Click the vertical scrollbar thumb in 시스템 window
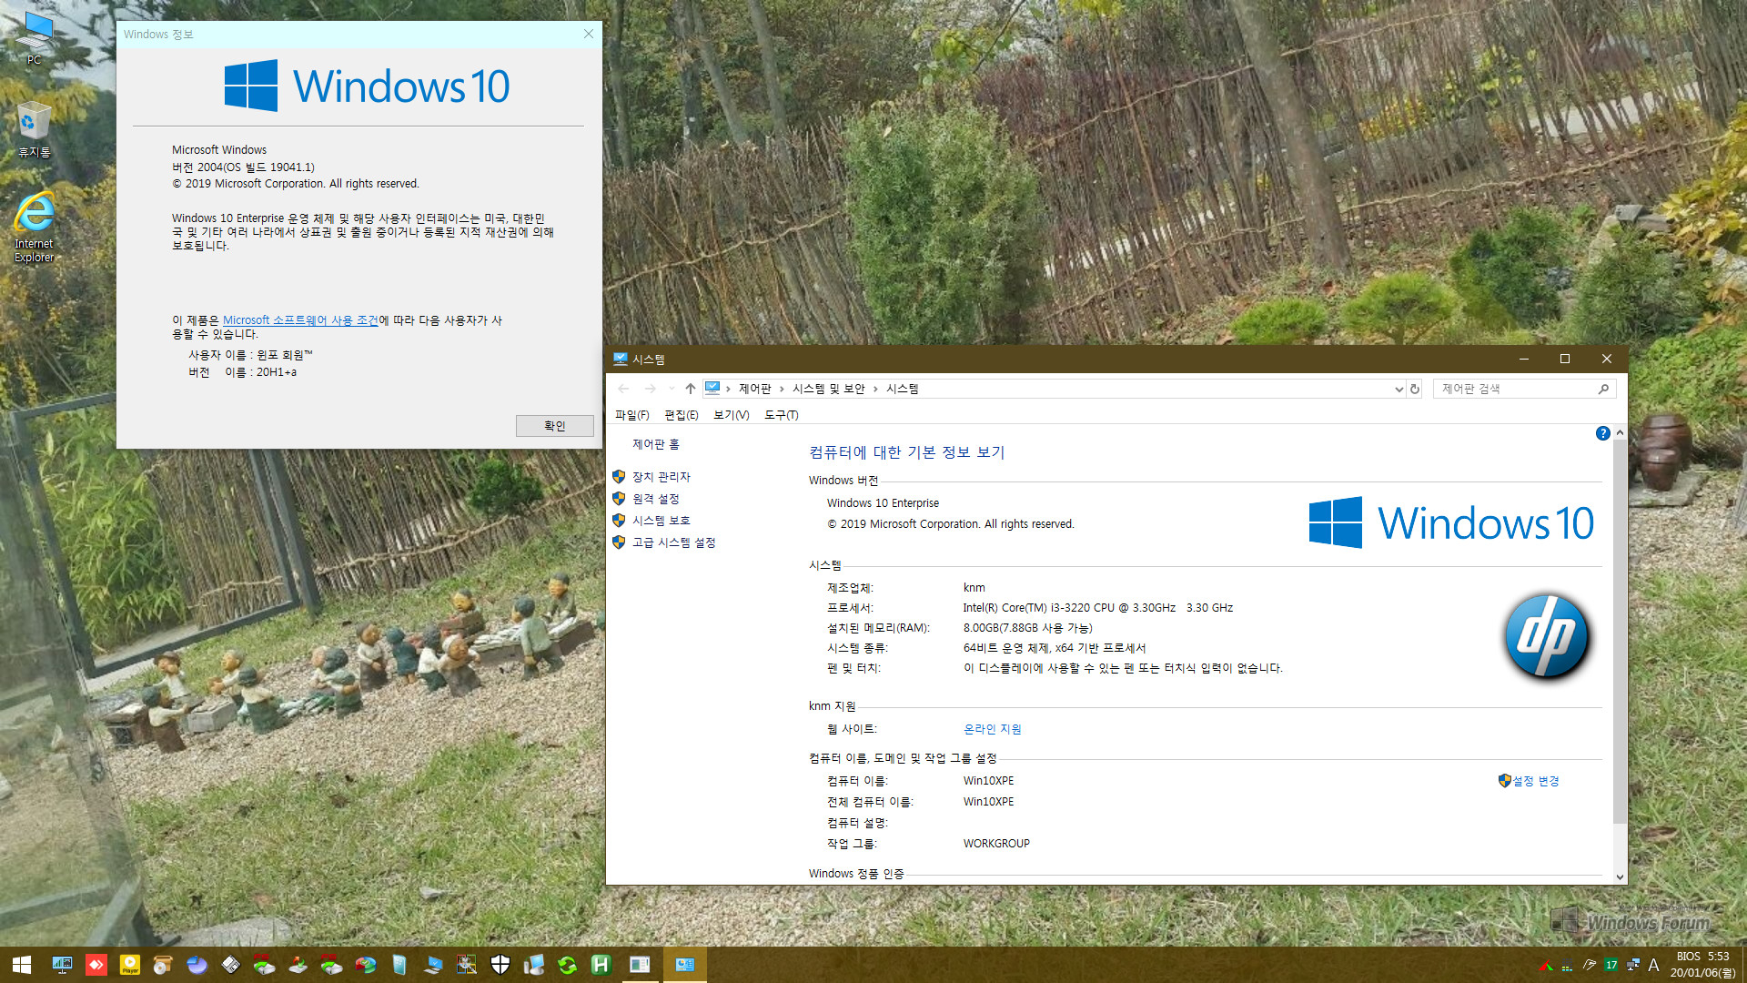 (1620, 631)
